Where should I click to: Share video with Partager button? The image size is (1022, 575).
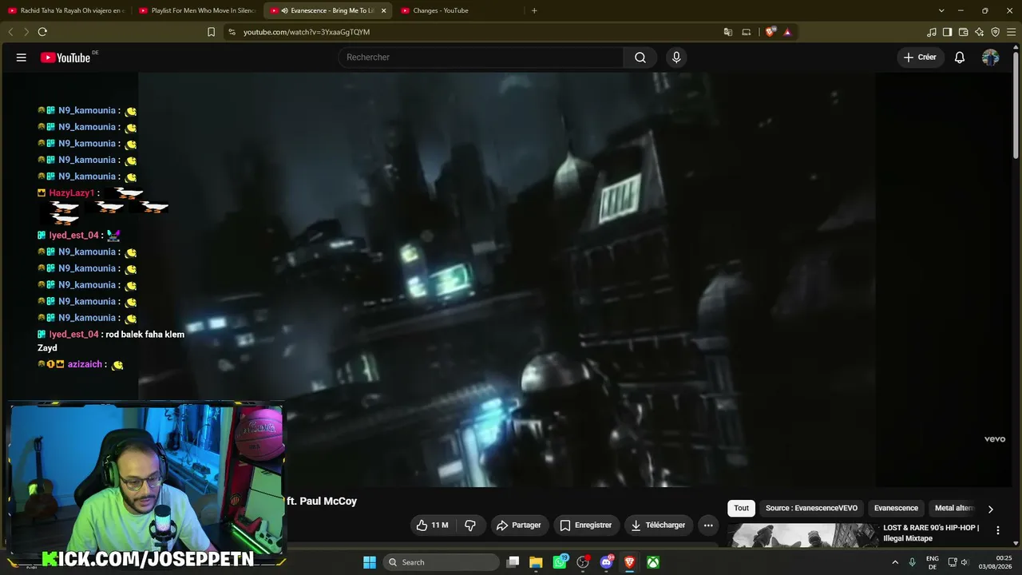[518, 525]
